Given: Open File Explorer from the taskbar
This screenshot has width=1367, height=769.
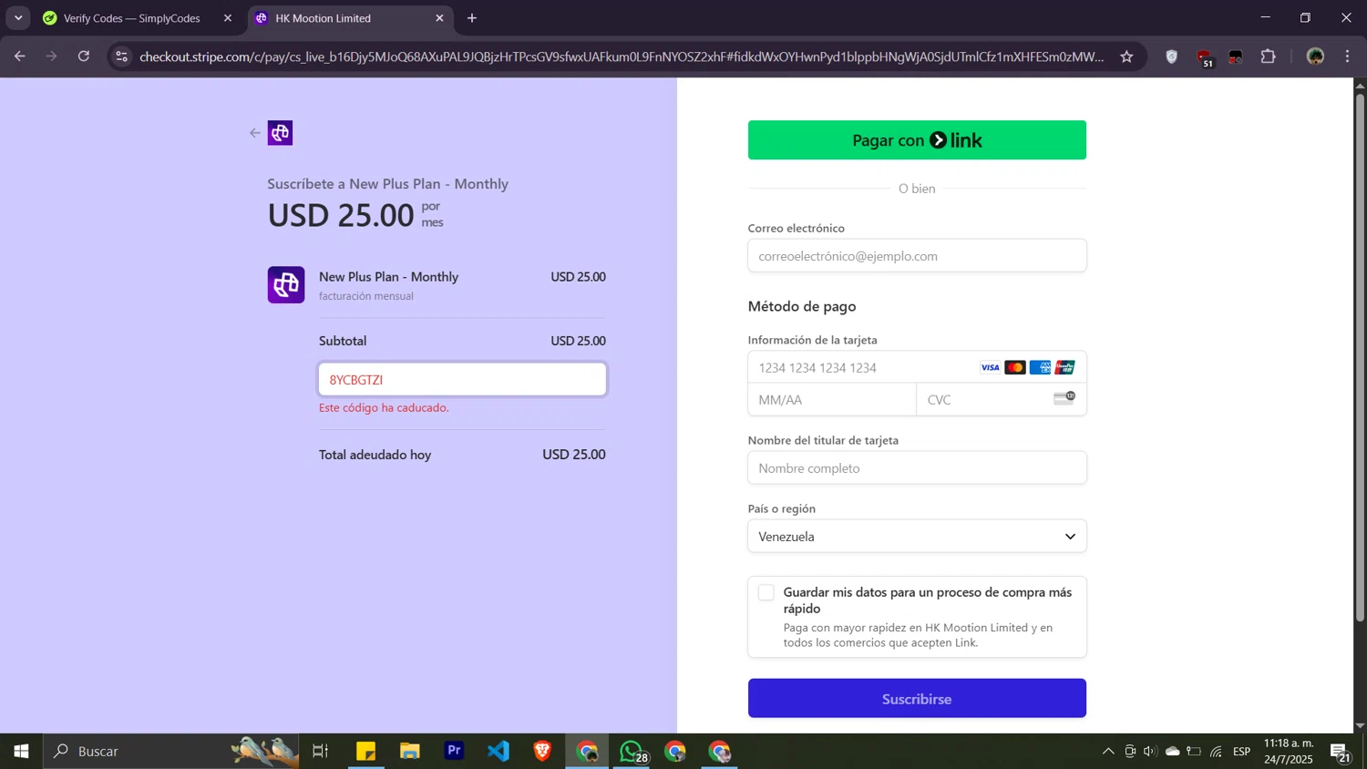Looking at the screenshot, I should 410,752.
